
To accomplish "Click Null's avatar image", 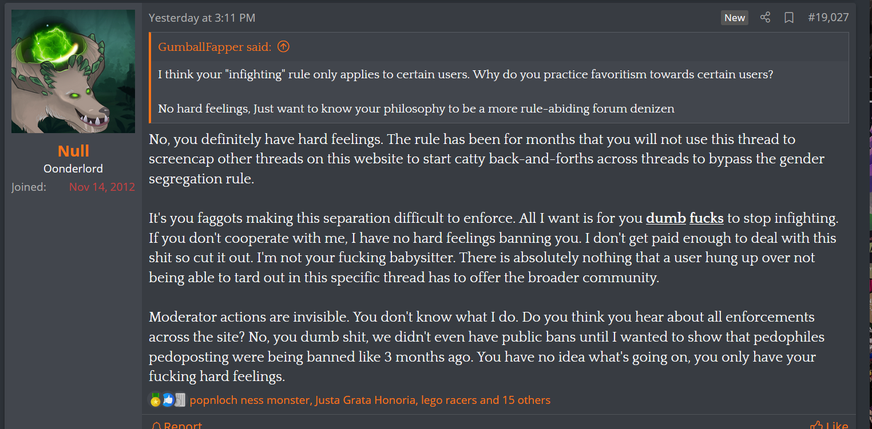I will click(73, 71).
